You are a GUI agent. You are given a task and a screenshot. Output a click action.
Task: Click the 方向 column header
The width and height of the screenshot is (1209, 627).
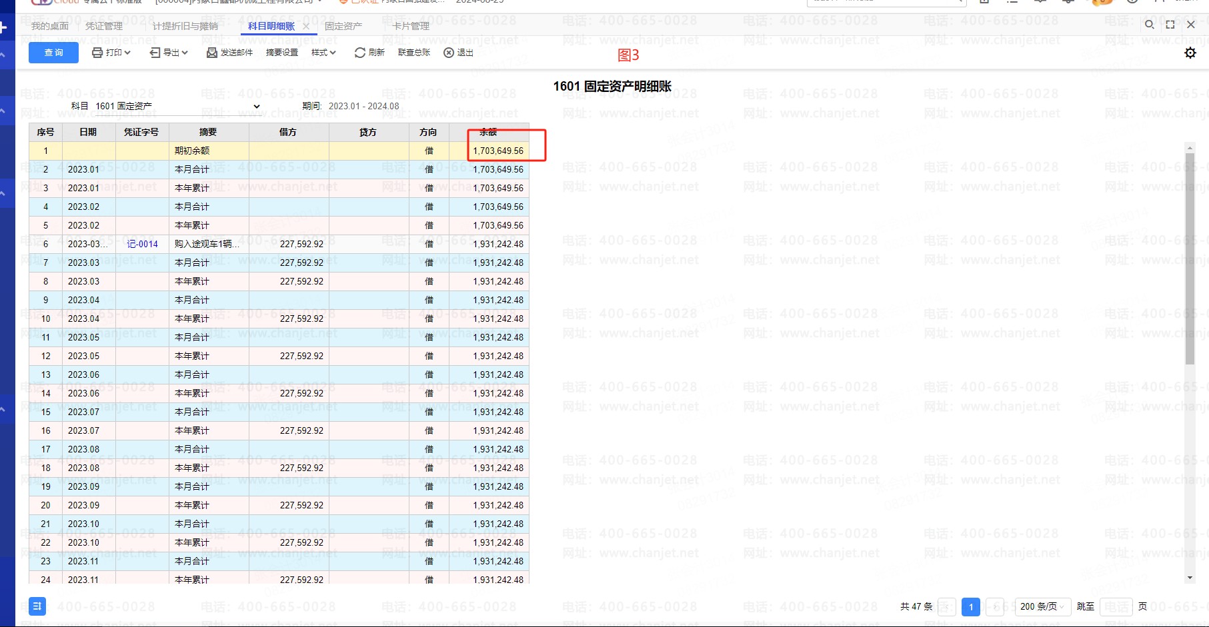tap(429, 132)
